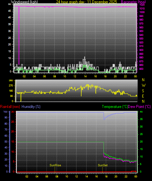The image size is (152, 181).
Task: Click the 910 barometer scale value
Action: [x=141, y=46]
